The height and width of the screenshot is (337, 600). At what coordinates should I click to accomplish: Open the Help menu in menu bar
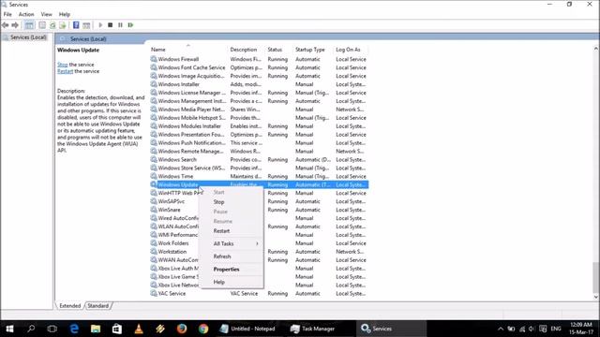[x=65, y=14]
